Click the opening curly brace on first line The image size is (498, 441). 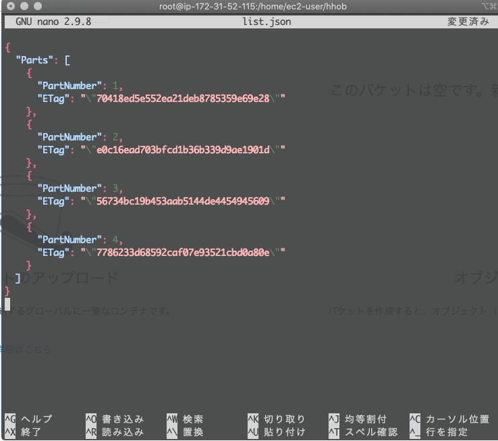tap(8, 47)
